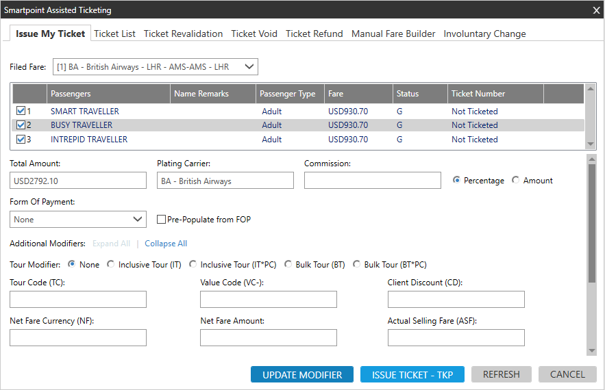Click the Commission input field
Screen dimensions: 605x390
tap(372, 181)
